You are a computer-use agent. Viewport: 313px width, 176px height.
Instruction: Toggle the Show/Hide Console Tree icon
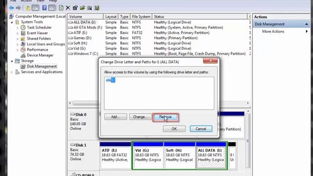pos(35,8)
